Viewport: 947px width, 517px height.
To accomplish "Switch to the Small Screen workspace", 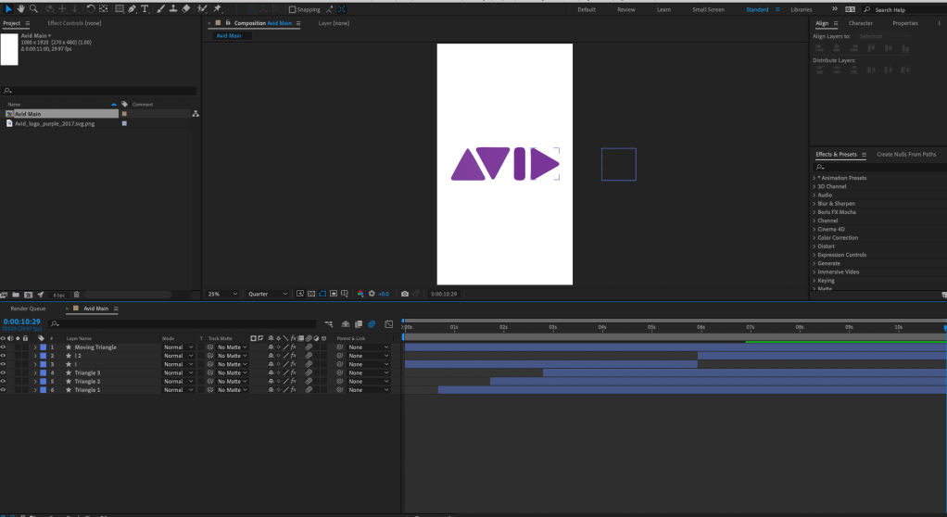I will pyautogui.click(x=709, y=9).
